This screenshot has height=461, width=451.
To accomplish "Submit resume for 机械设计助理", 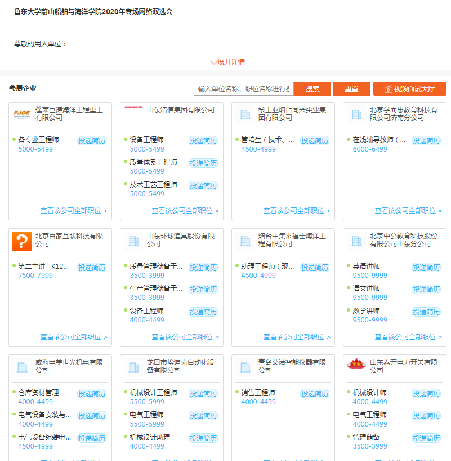I will point(203,438).
